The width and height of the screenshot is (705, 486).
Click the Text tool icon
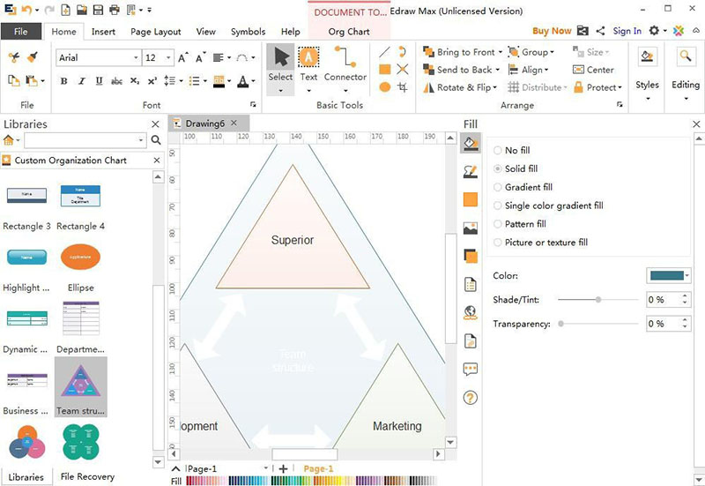click(x=308, y=58)
